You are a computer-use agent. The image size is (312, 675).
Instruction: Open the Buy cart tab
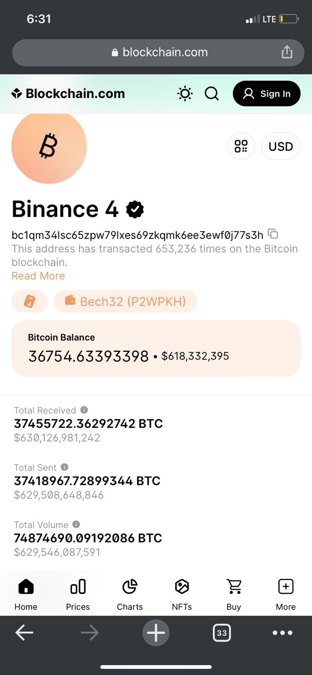coord(234,595)
